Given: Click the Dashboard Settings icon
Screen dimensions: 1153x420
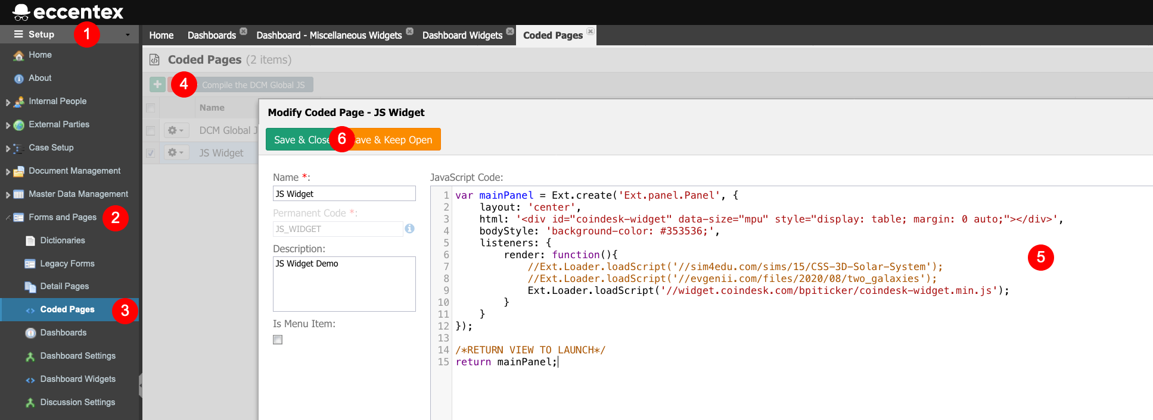Looking at the screenshot, I should click(30, 356).
